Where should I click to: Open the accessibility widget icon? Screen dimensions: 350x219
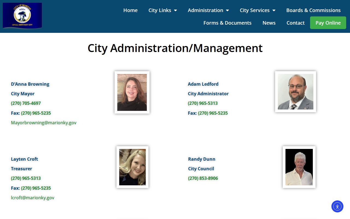click(337, 206)
